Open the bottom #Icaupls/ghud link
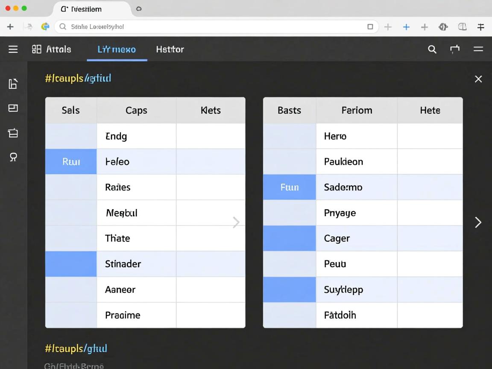The width and height of the screenshot is (492, 369). pos(76,348)
